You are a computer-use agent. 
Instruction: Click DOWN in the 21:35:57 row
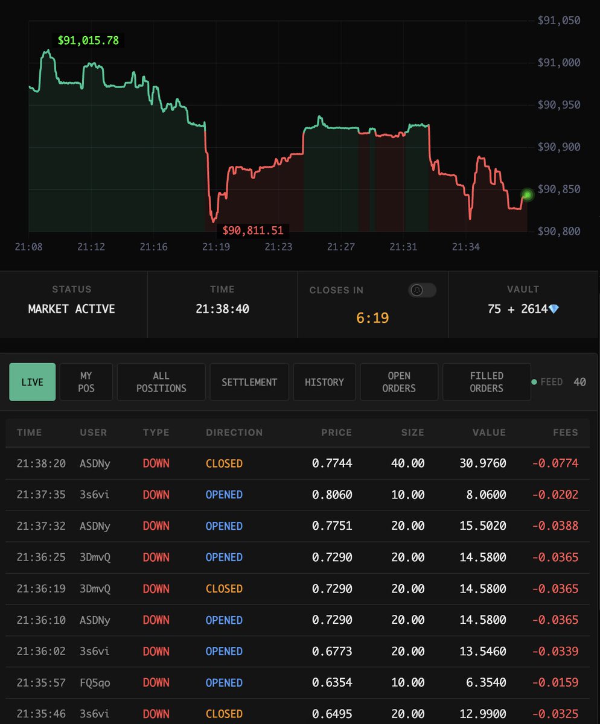(156, 683)
